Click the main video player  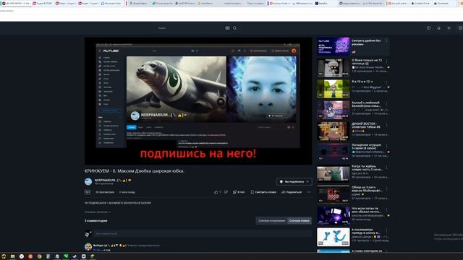tap(198, 101)
